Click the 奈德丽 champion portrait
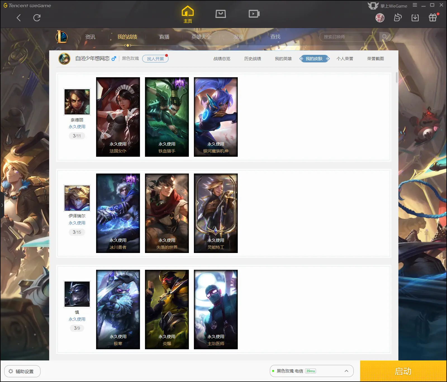 [77, 102]
